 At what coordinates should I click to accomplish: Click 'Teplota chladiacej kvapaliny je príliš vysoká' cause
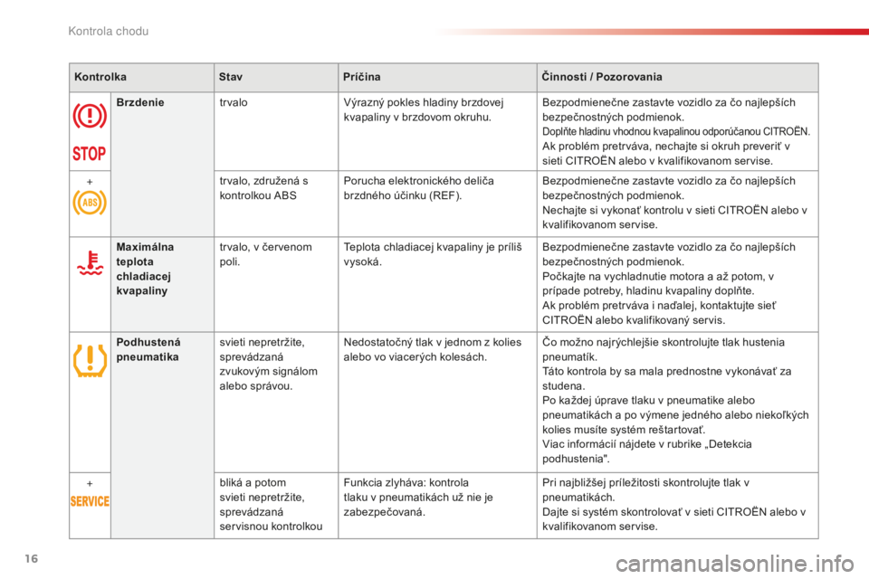tap(433, 254)
